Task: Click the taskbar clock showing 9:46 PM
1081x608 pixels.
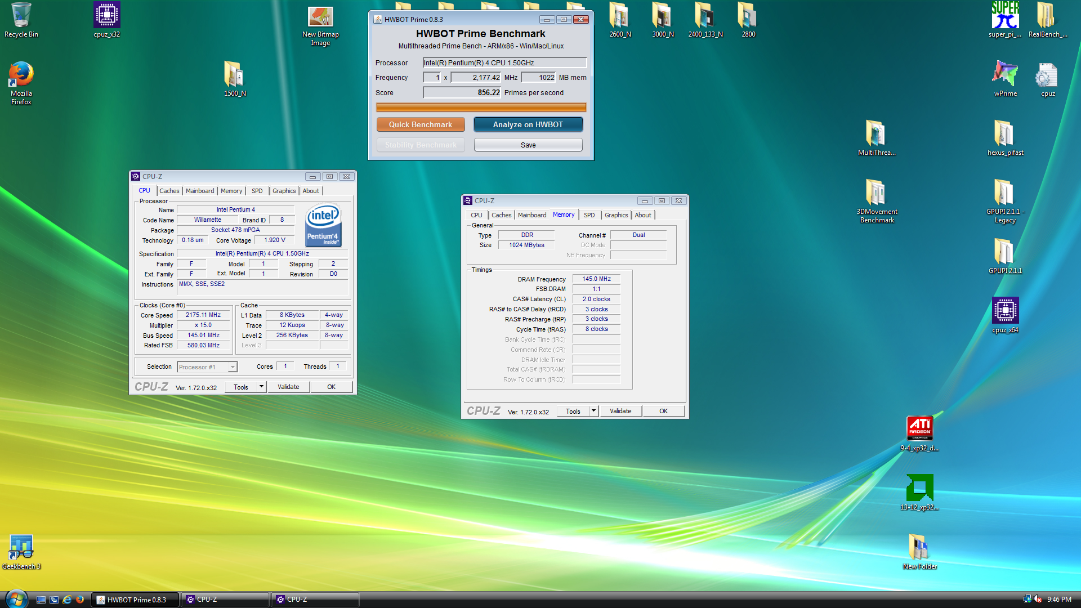Action: pyautogui.click(x=1059, y=600)
